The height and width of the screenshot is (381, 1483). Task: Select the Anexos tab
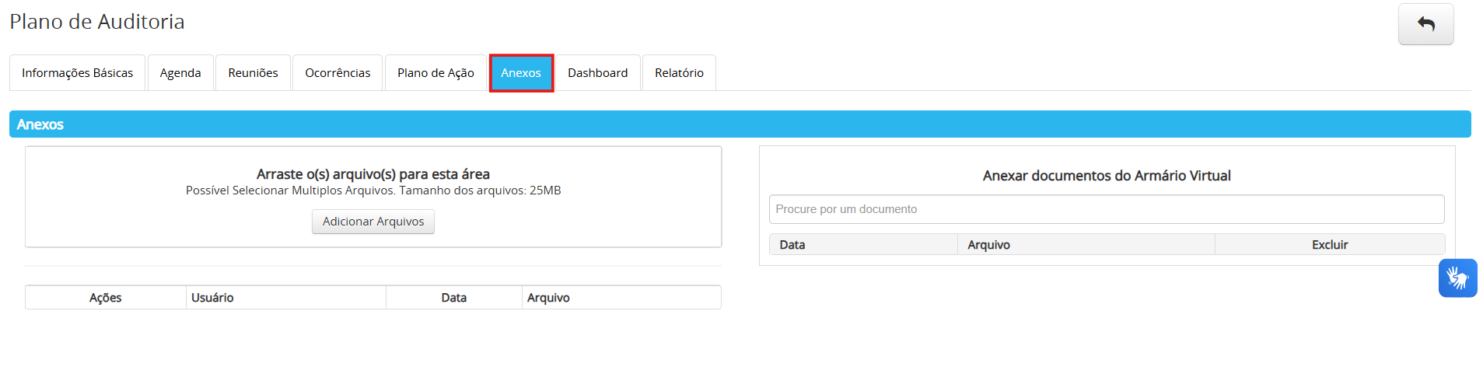(x=521, y=73)
